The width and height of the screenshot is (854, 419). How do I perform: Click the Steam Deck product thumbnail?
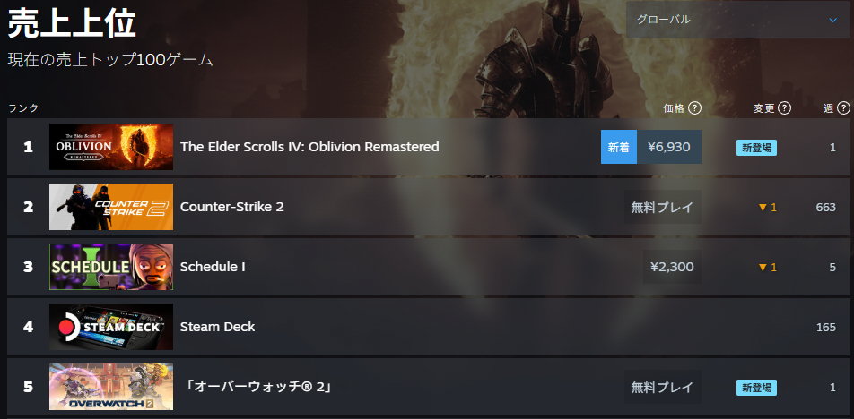coord(111,327)
